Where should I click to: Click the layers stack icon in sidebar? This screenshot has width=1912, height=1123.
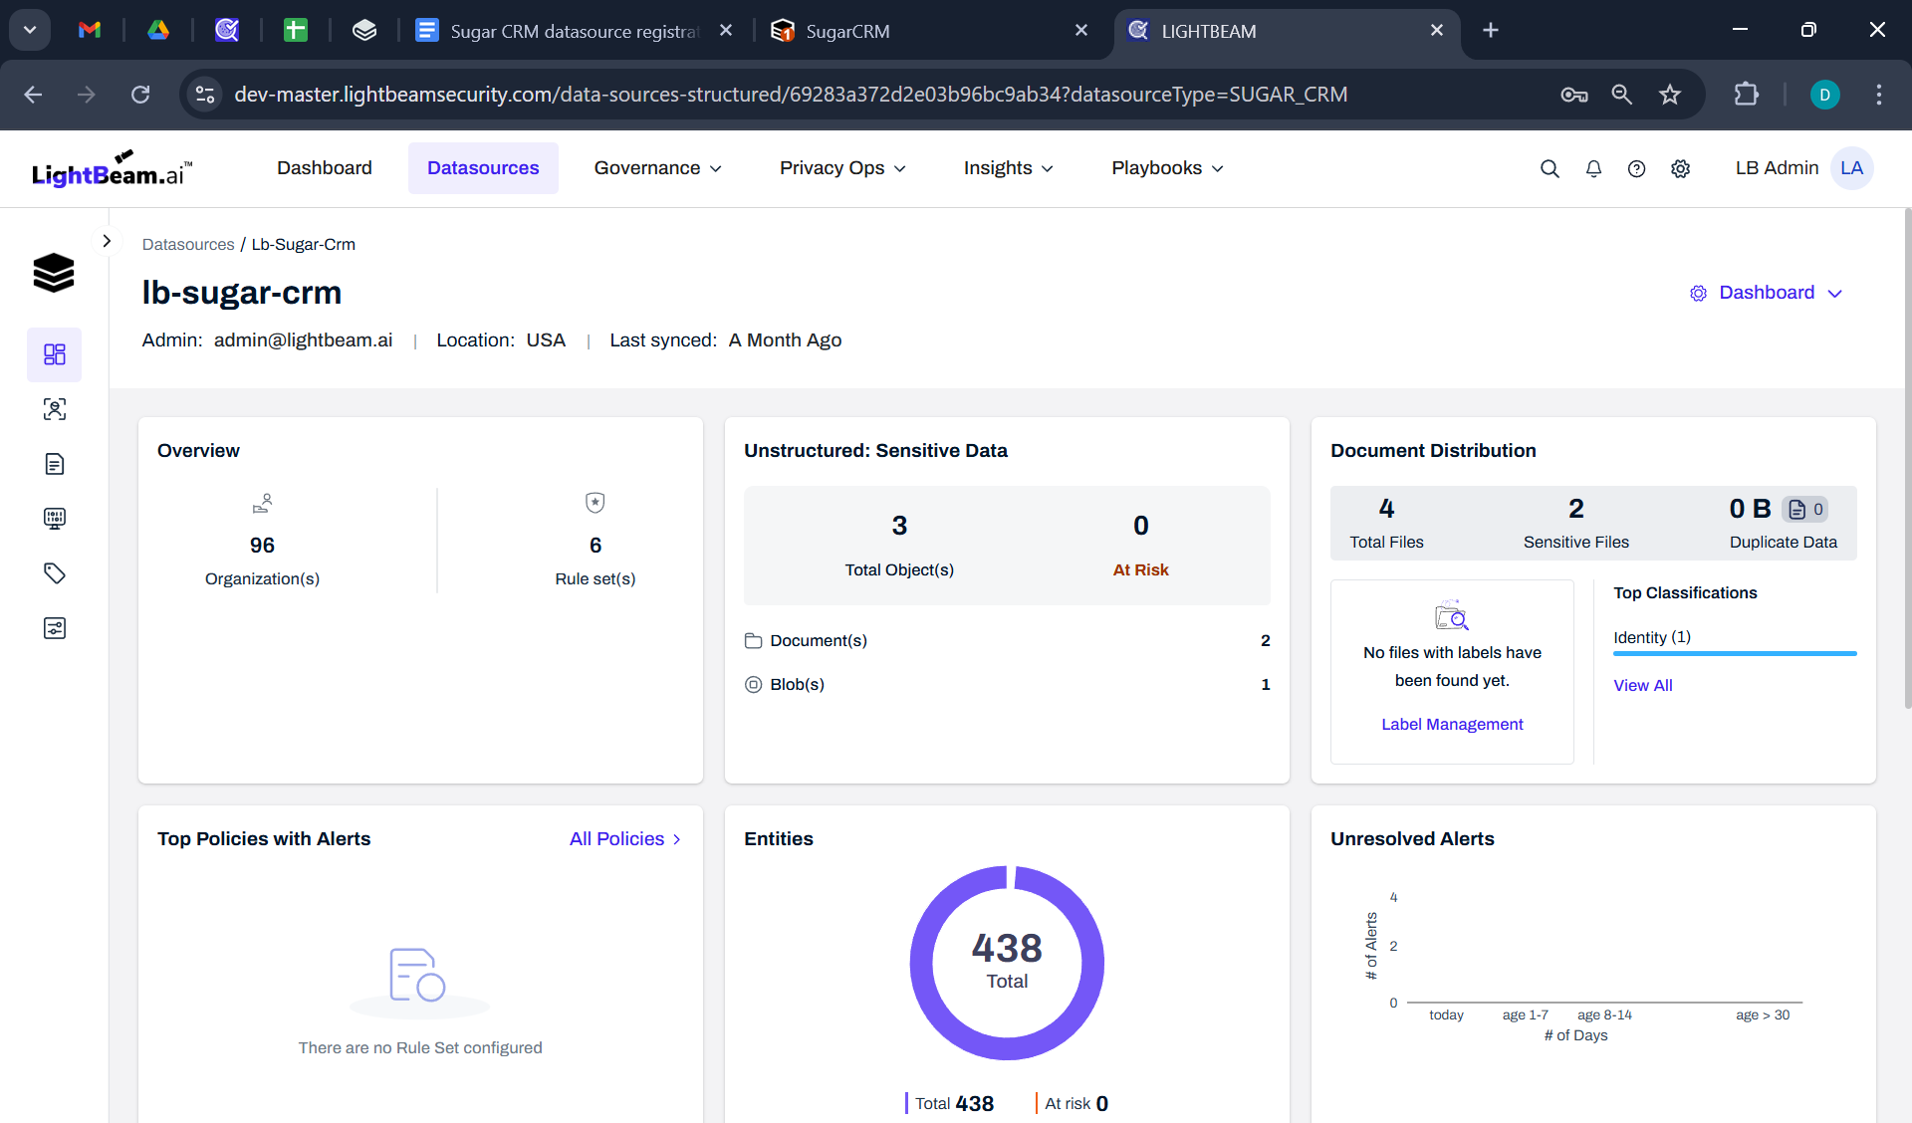point(54,272)
